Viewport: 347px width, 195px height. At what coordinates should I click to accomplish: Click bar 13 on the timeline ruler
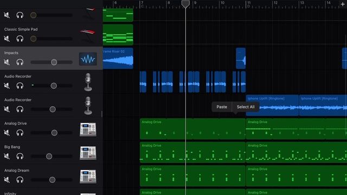(302, 3)
